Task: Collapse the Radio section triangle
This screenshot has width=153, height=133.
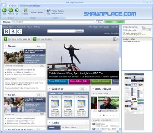Action: pyautogui.click(x=50, y=123)
